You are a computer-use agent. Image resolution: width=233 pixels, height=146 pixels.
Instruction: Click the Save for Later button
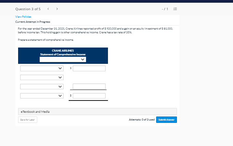28,120
